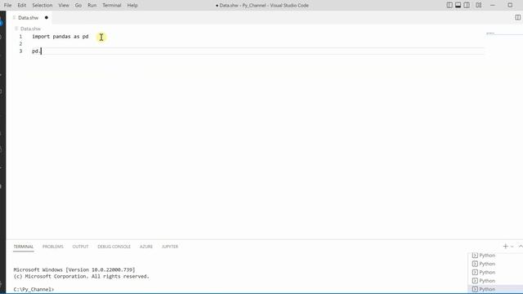The height and width of the screenshot is (294, 523).
Task: Switch to the PROBLEMS panel tab
Action: click(52, 247)
